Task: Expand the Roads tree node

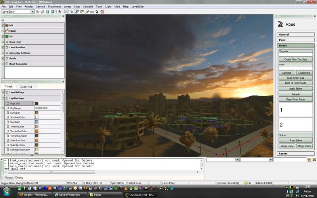Action: (3, 58)
